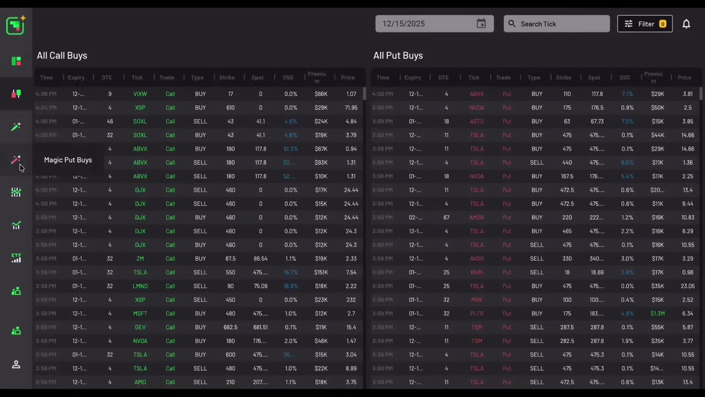705x397 pixels.
Task: Click the search magnifier icon
Action: coord(512,24)
